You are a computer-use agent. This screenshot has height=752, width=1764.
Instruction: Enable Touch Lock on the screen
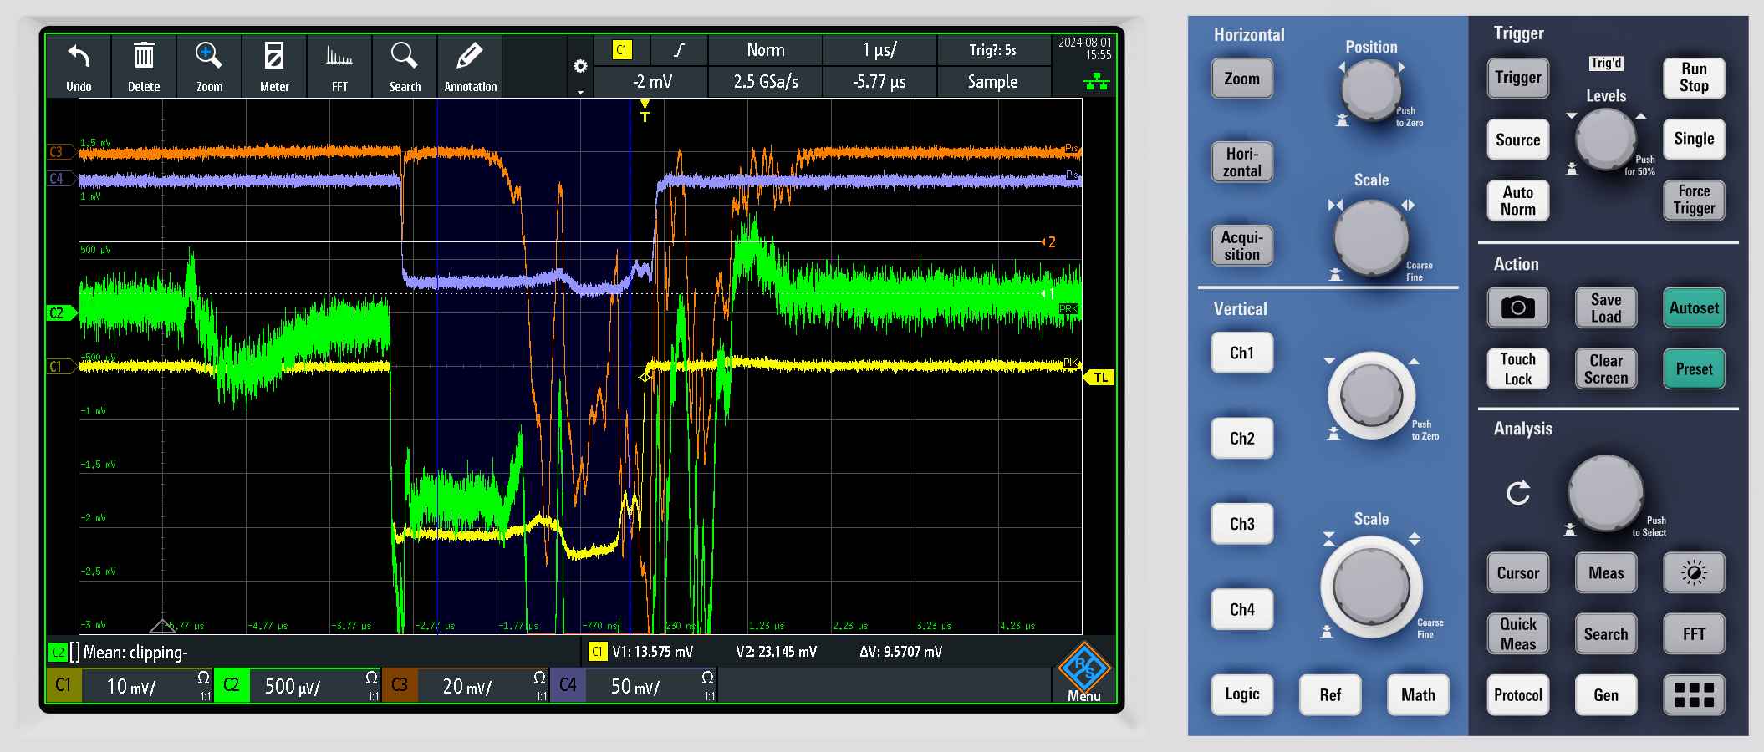click(1517, 369)
